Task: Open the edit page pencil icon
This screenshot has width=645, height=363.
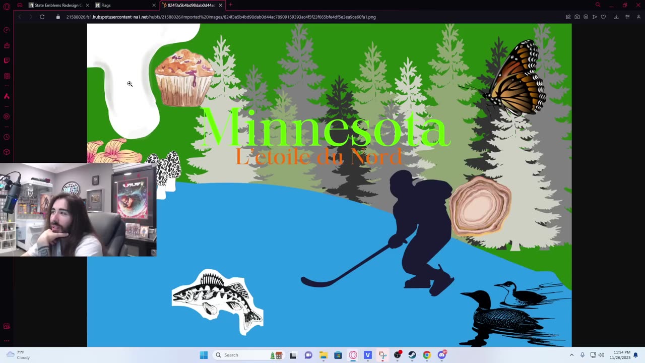Action: 568,17
